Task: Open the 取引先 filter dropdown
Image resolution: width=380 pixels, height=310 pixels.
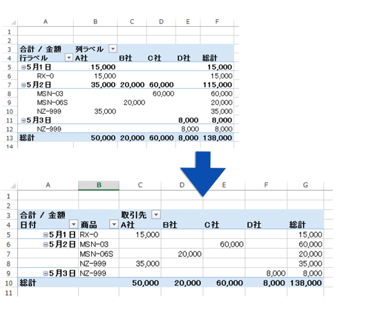Action: (x=156, y=214)
